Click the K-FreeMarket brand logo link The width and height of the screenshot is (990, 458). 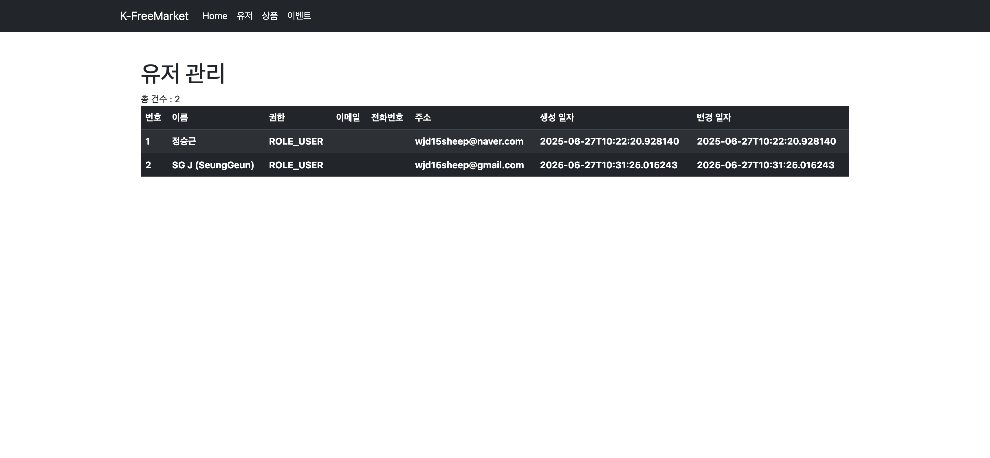click(154, 16)
